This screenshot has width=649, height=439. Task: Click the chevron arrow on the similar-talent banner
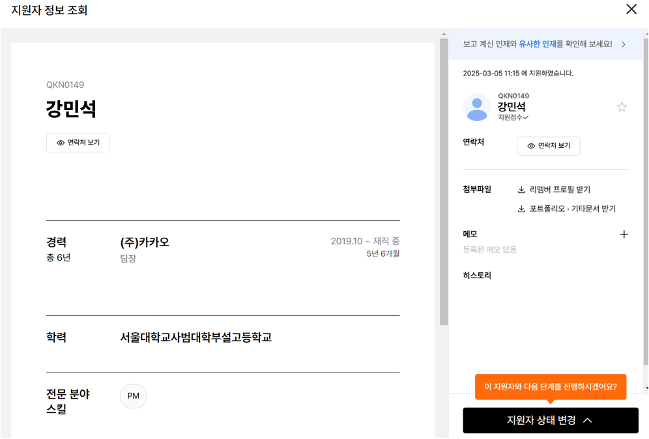(624, 44)
